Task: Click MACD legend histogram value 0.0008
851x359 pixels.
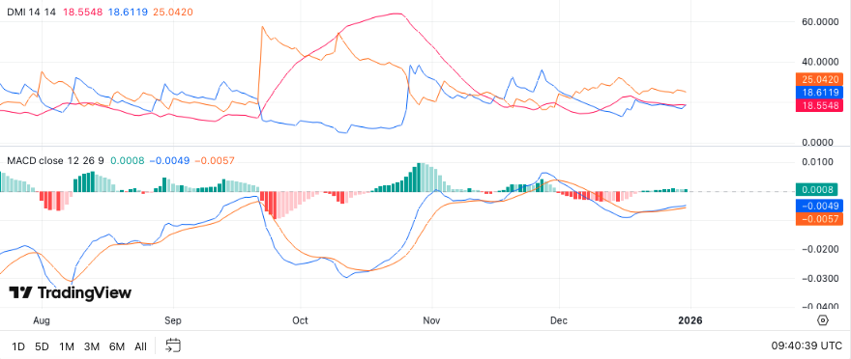Action: pyautogui.click(x=128, y=161)
